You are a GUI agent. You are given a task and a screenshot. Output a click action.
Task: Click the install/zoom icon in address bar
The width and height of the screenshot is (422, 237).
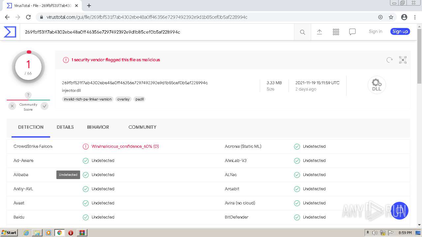(380, 17)
